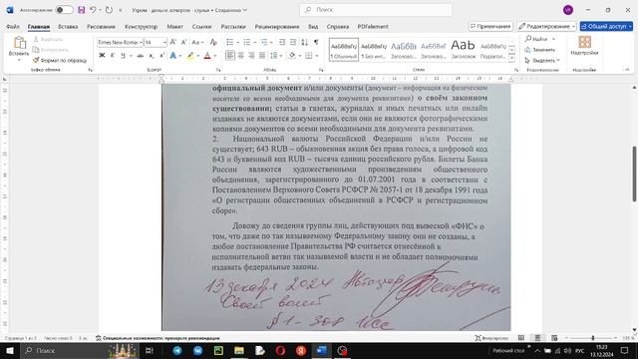The image size is (638, 359).
Task: Click the accessibility check status bar message
Action: click(158, 338)
